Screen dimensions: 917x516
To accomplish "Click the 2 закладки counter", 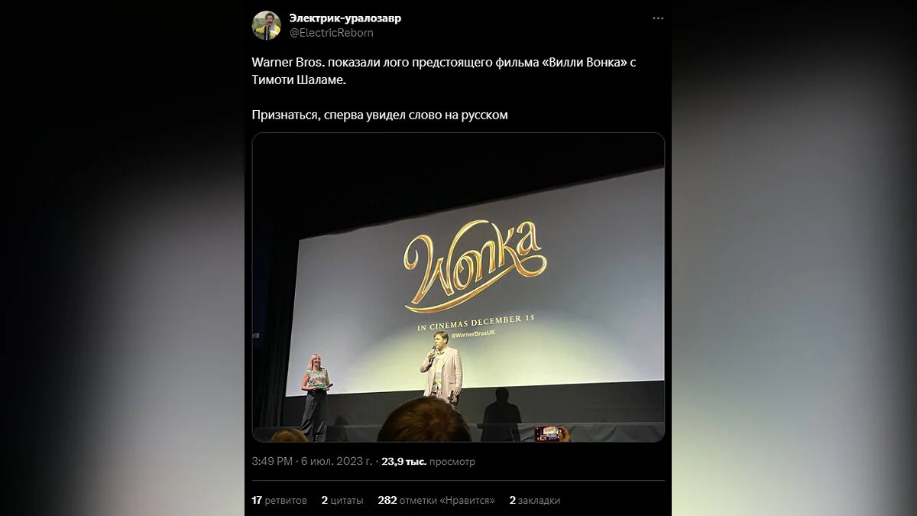I will pos(534,500).
